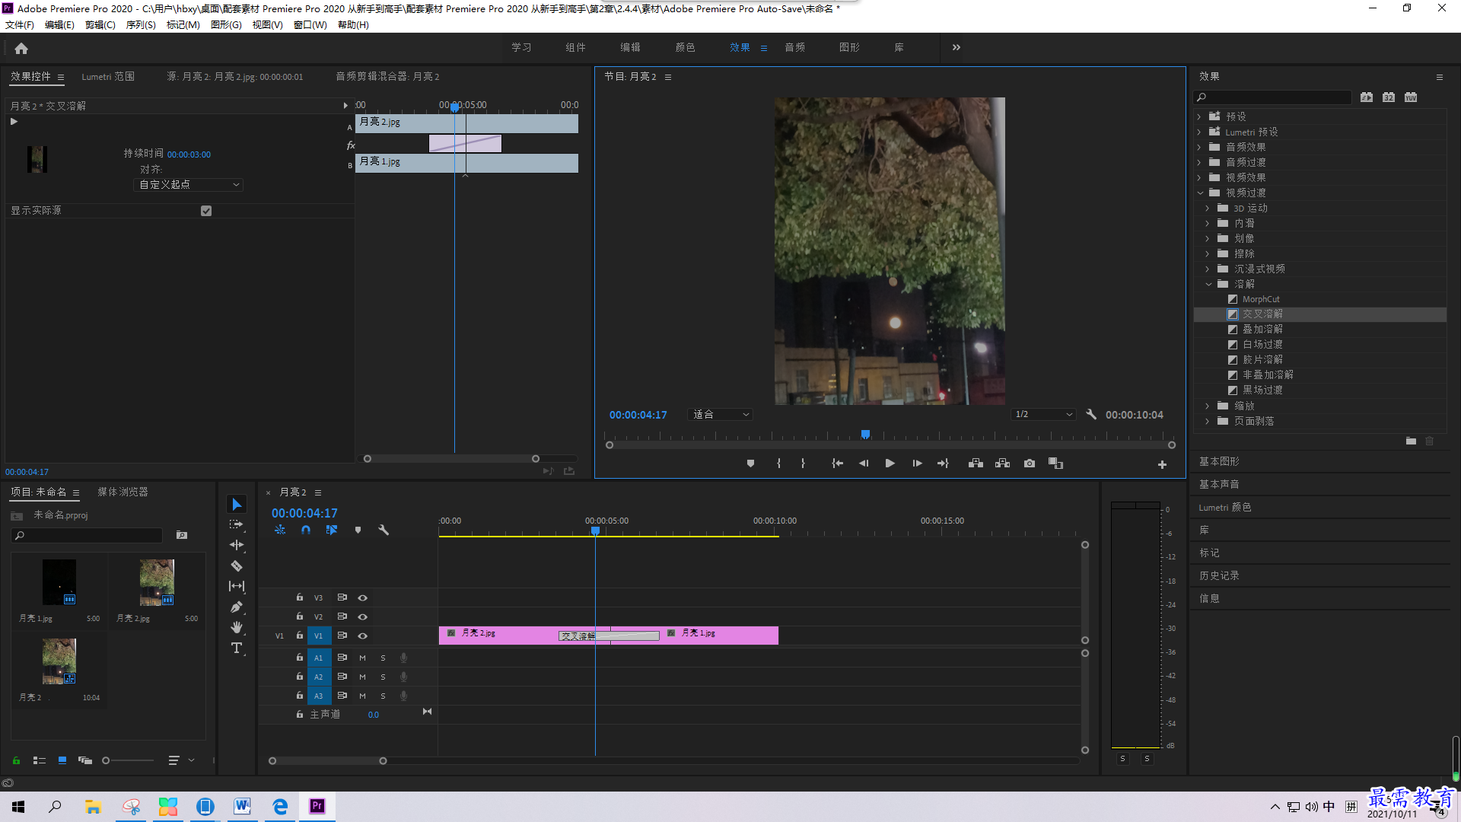This screenshot has height=822, width=1461.
Task: Expand the 3D 运动 folder
Action: pyautogui.click(x=1208, y=208)
